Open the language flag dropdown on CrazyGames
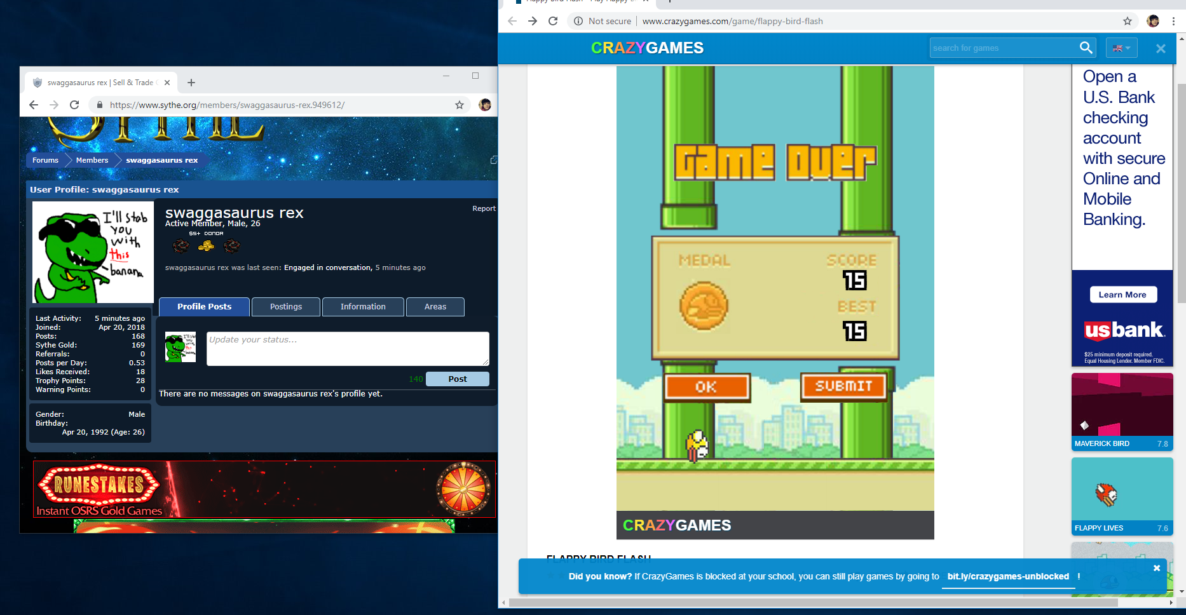The image size is (1186, 615). 1121,48
